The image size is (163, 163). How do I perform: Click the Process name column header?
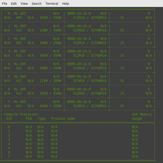click(63, 119)
